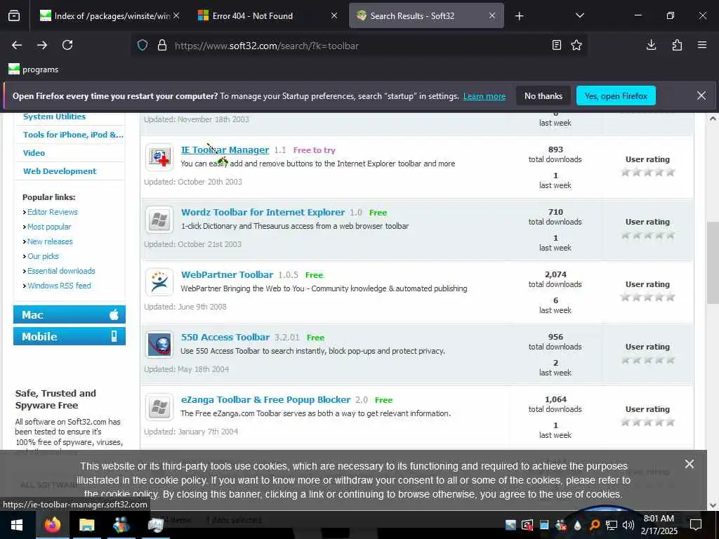Open System Utilities category
The width and height of the screenshot is (719, 539).
pyautogui.click(x=54, y=117)
